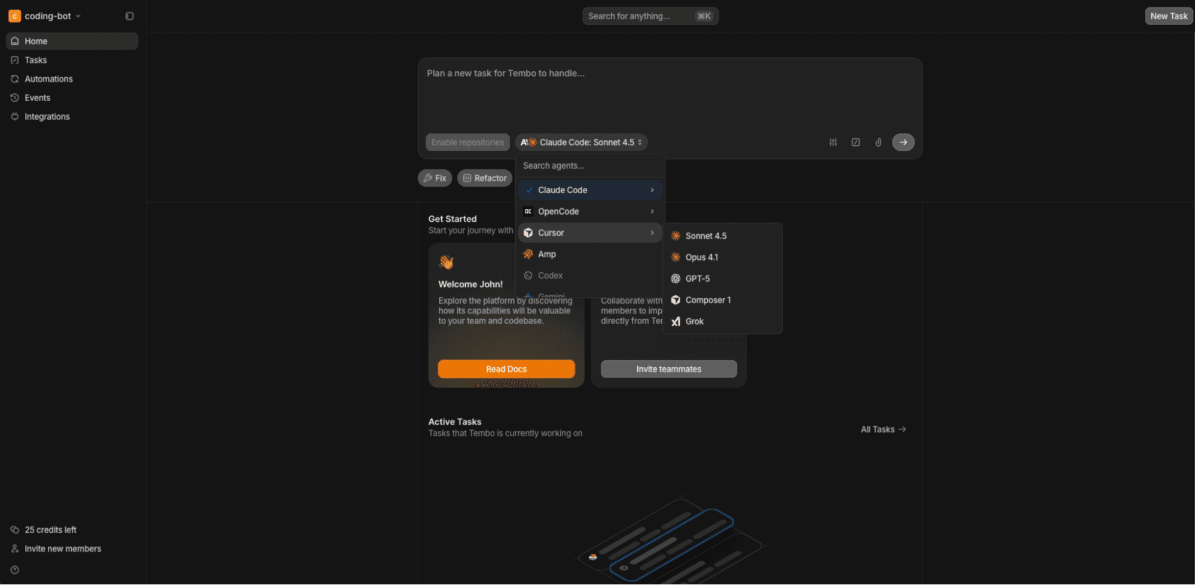The width and height of the screenshot is (1195, 585).
Task: Select Claude Code as the active agent
Action: (562, 190)
